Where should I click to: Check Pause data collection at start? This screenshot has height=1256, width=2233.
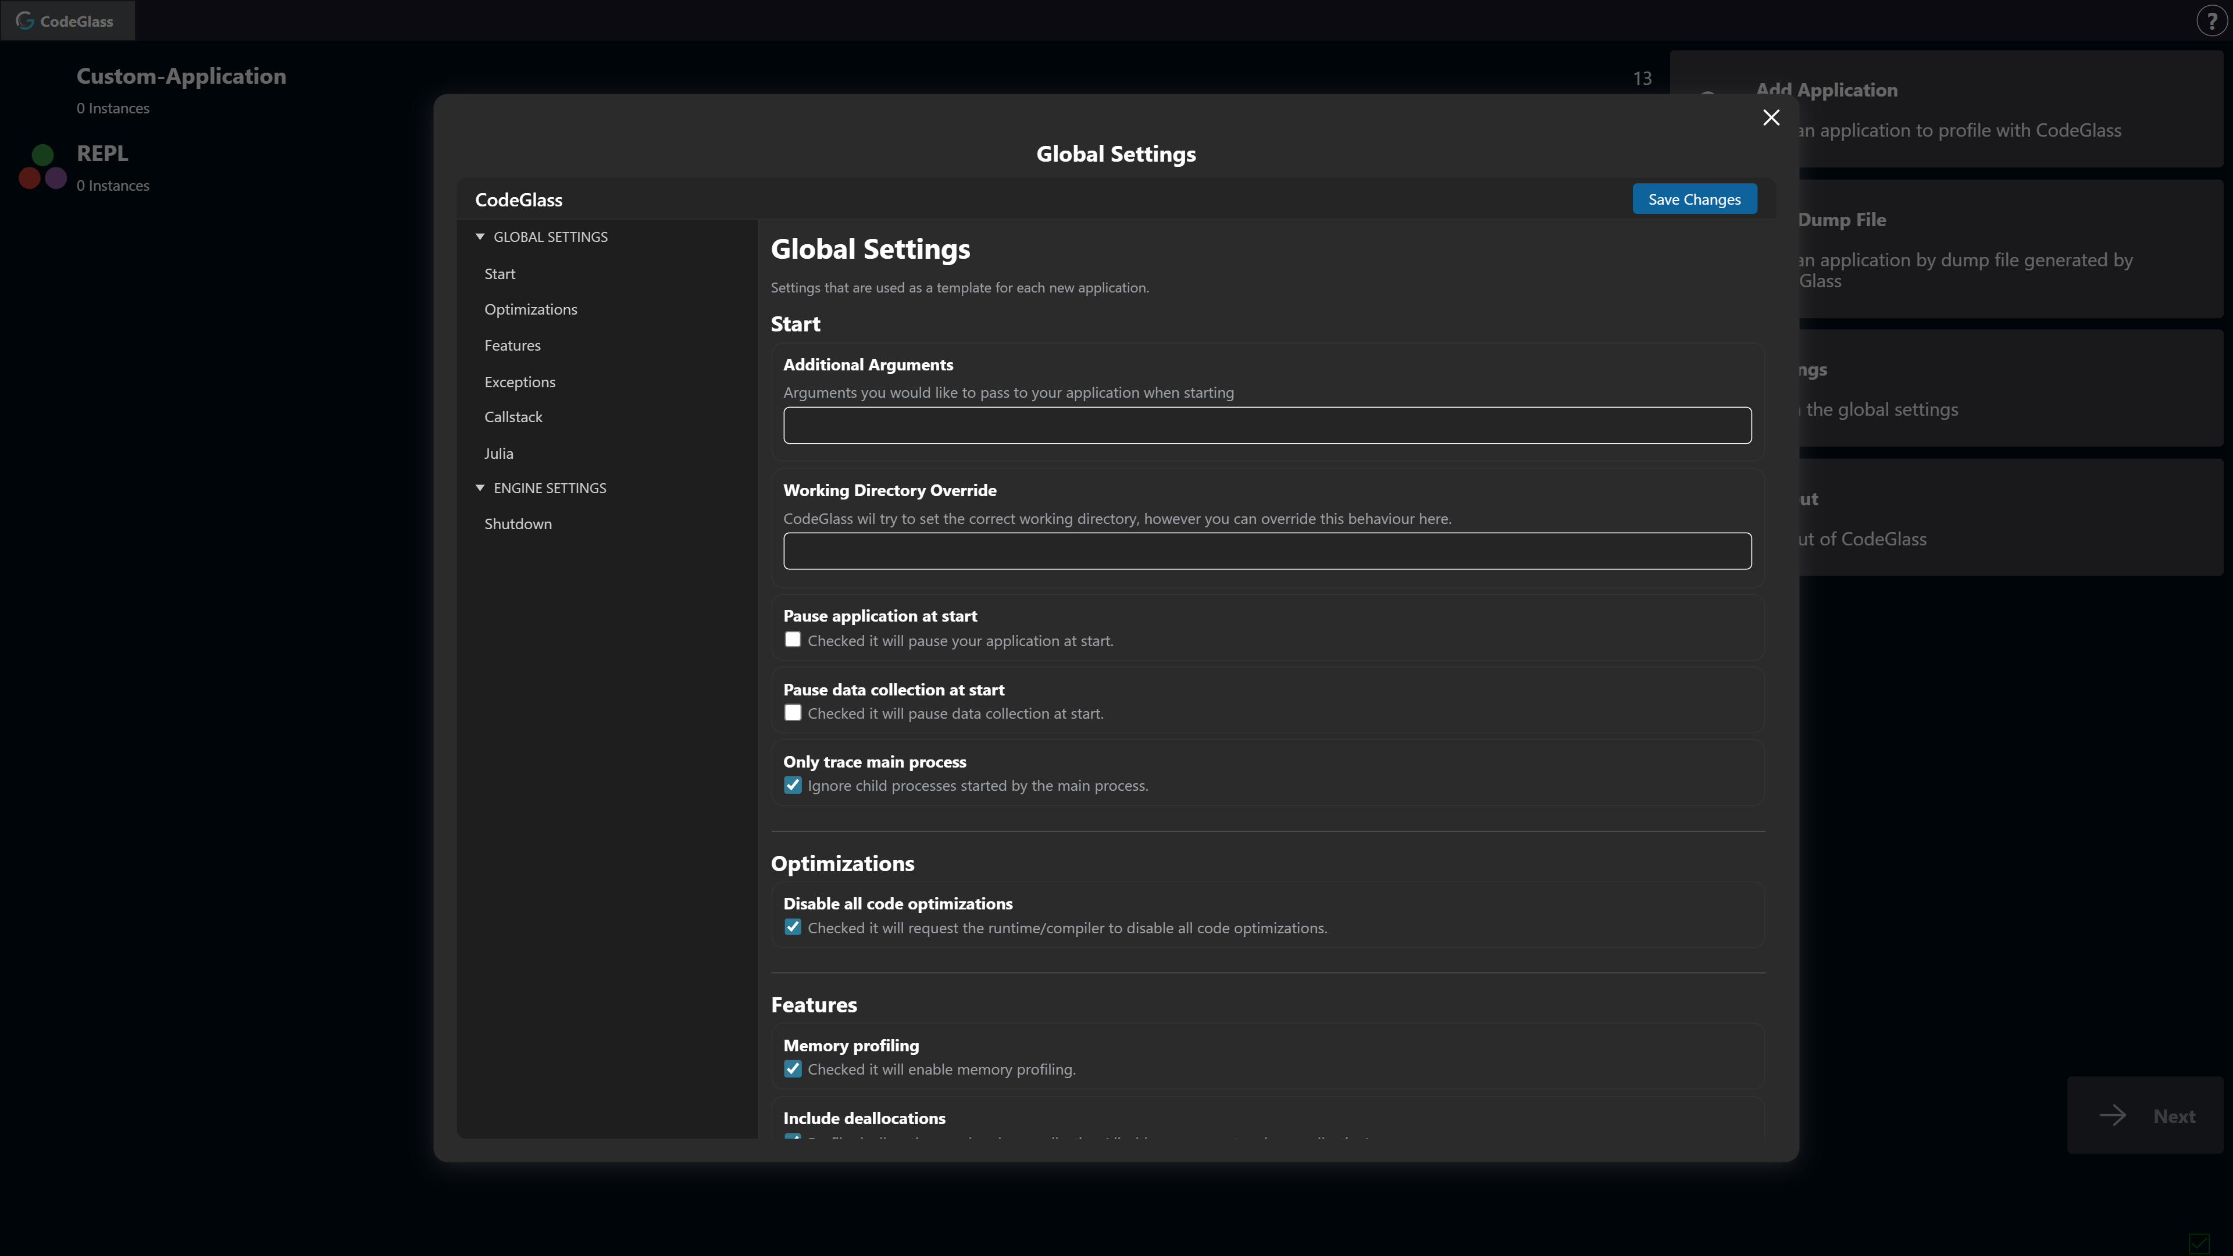792,712
